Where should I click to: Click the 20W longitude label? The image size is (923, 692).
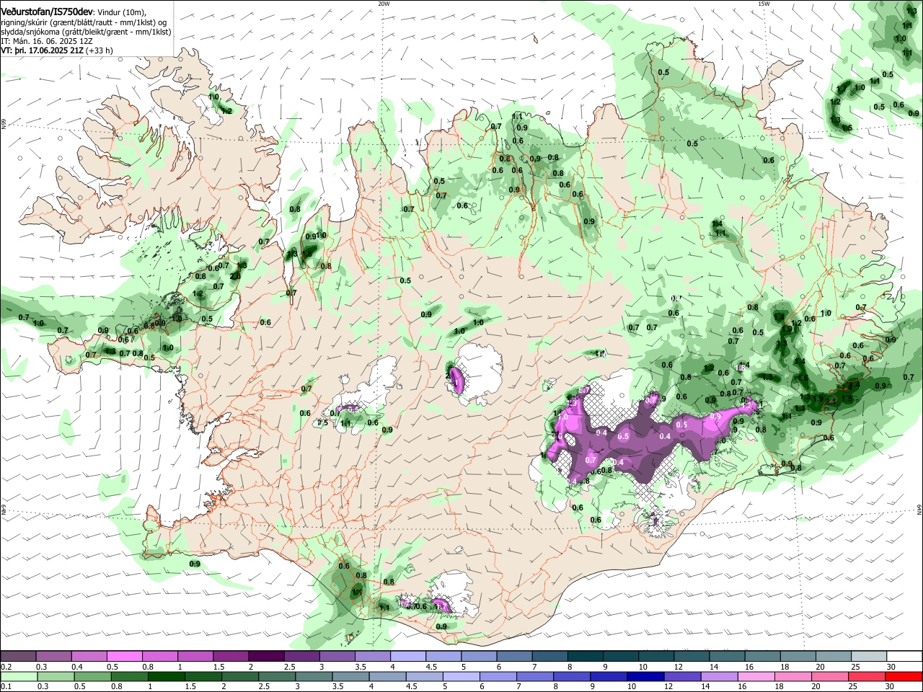pos(384,4)
